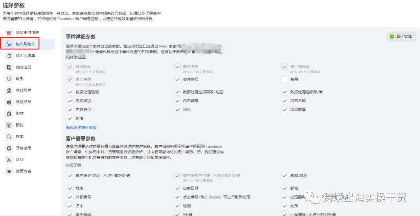Click the disabled 触发时间 checkbox
The image size is (420, 216).
[x=70, y=67]
